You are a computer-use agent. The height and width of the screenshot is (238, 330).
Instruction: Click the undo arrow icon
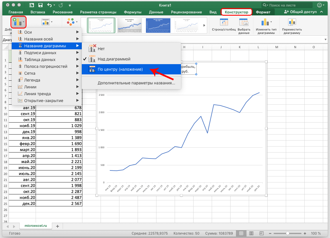(50, 5)
